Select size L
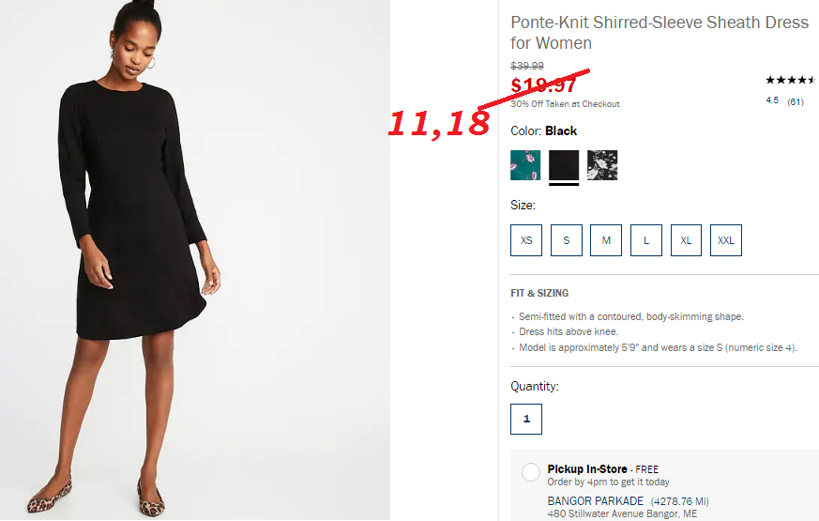Viewport: 819px width, 521px height. pyautogui.click(x=646, y=240)
